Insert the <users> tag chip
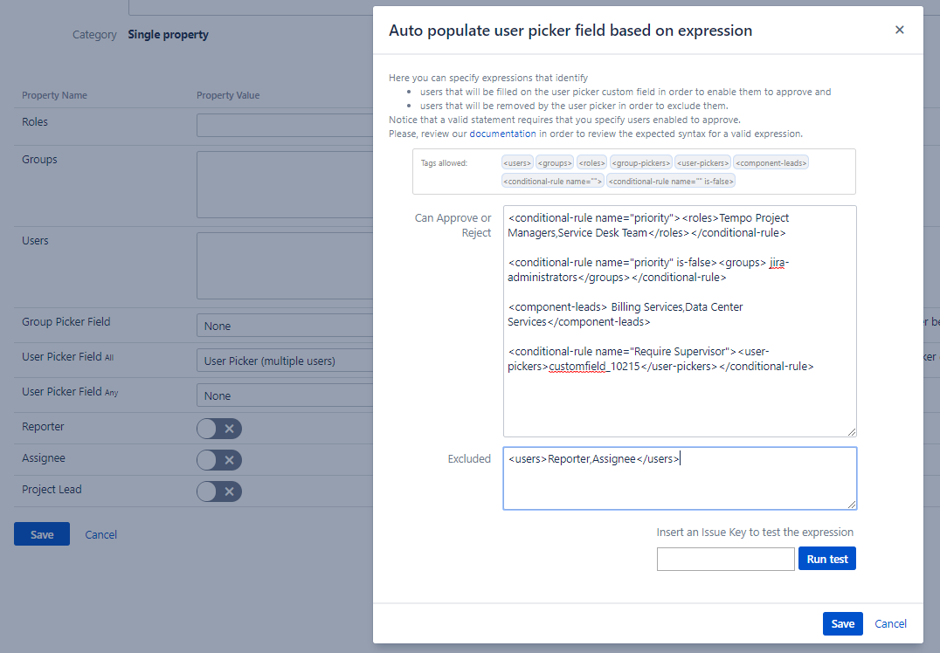Screen dimensions: 940x653 tap(517, 162)
